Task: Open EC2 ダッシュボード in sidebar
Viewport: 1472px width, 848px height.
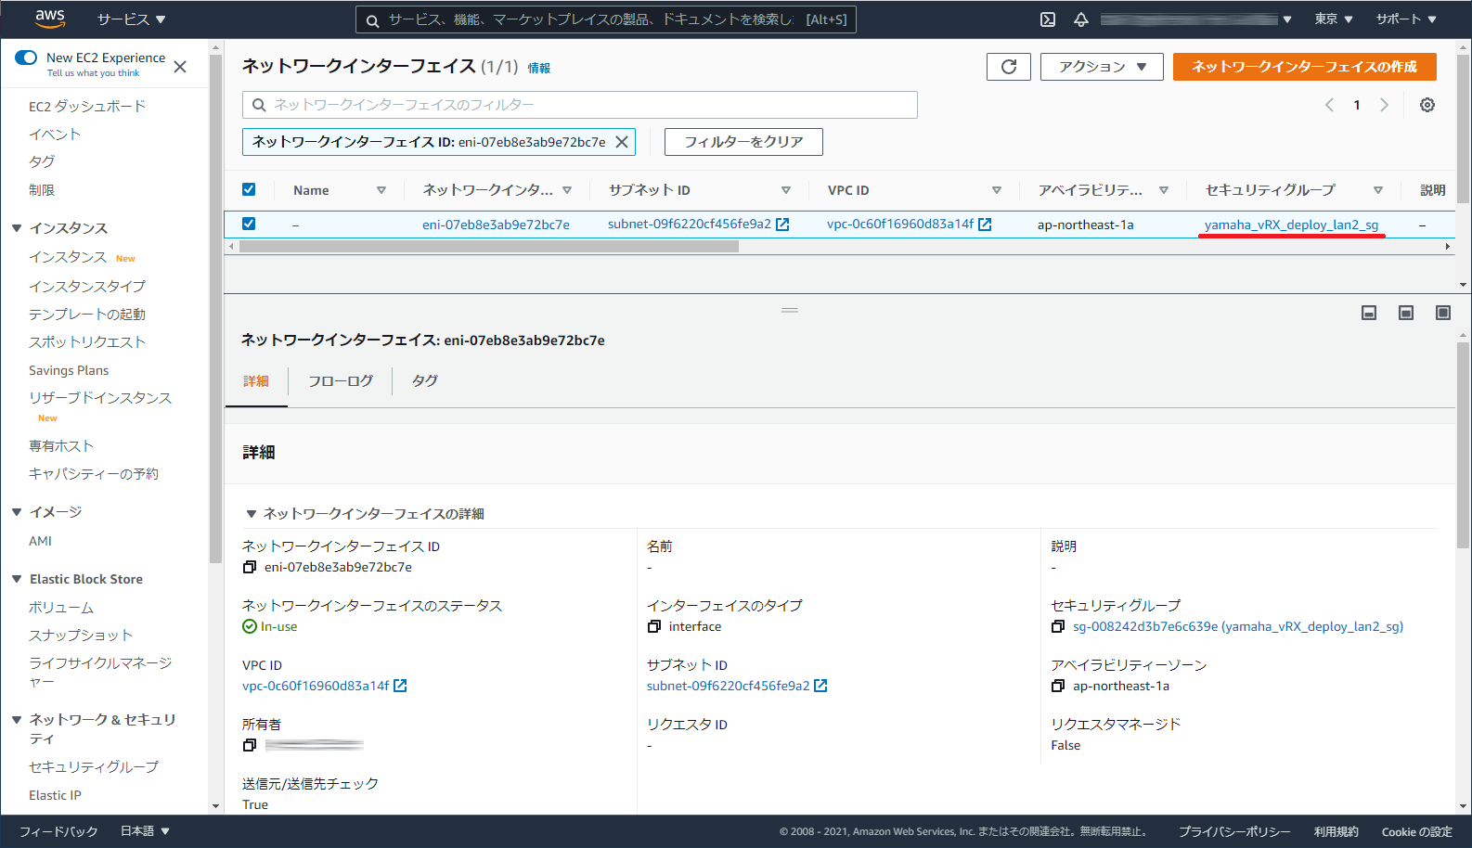Action: (x=87, y=107)
